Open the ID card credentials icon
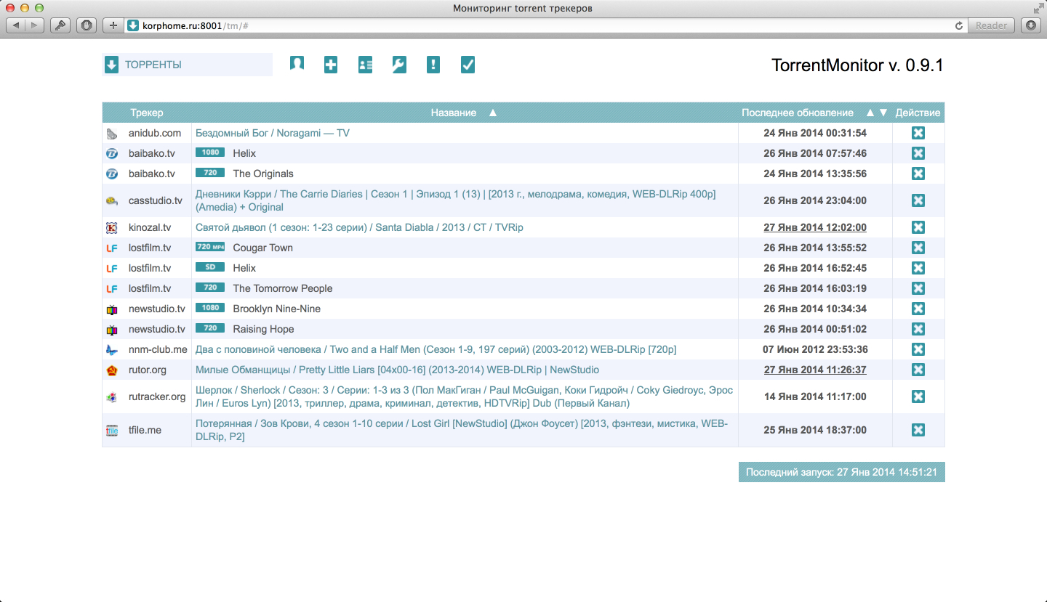The height and width of the screenshot is (602, 1047). tap(365, 65)
